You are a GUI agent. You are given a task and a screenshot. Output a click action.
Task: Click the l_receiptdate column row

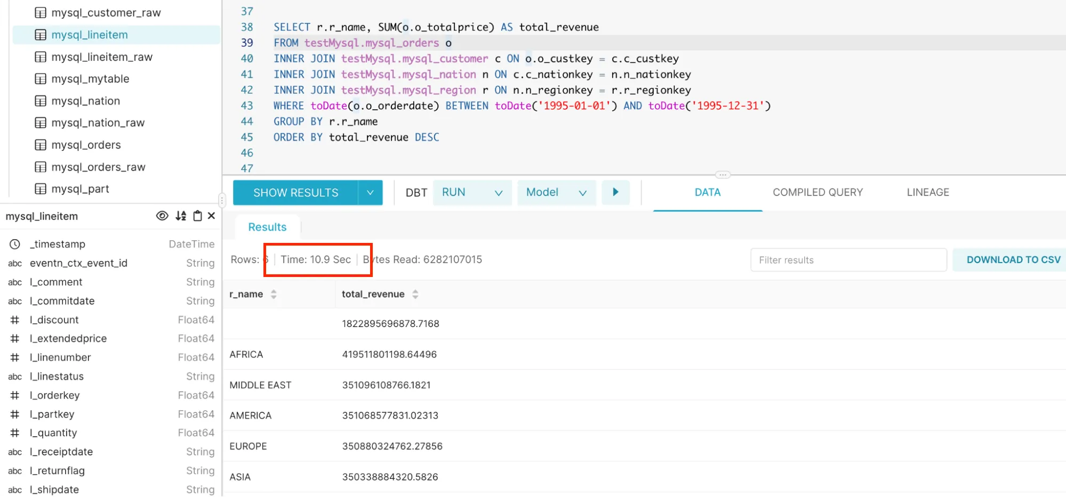tap(111, 452)
